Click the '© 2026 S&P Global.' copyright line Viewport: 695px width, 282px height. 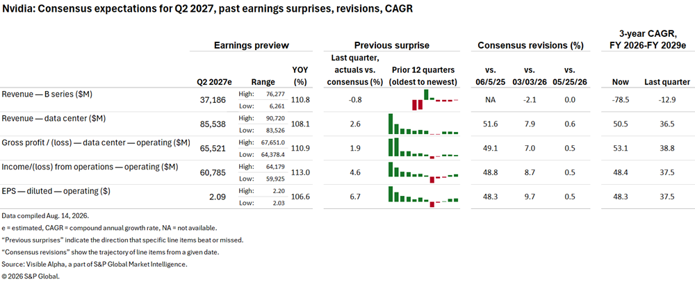pos(30,276)
